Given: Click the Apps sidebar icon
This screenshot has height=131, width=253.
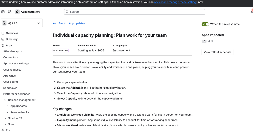Looking at the screenshot, I should [3, 46].
